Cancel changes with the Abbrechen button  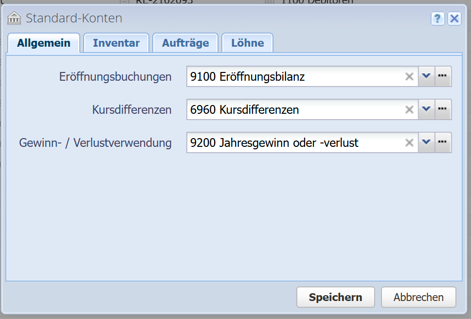pyautogui.click(x=418, y=297)
